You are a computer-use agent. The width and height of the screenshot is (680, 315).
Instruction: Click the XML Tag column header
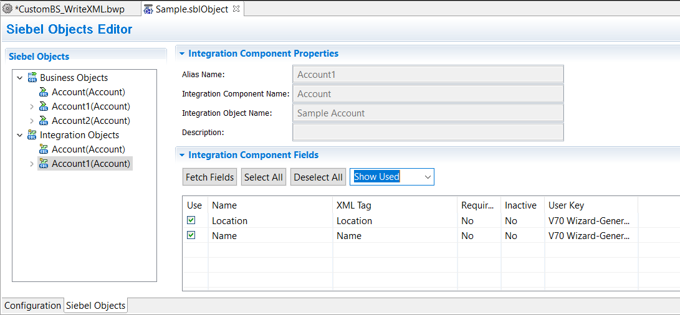click(395, 205)
